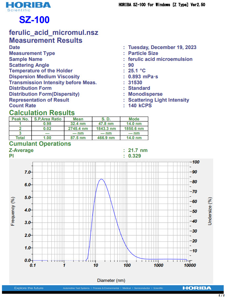Image resolution: width=227 pixels, height=300 pixels.
Task: Click the Dispersion Medium Viscosity label
Action: pyautogui.click(x=44, y=77)
